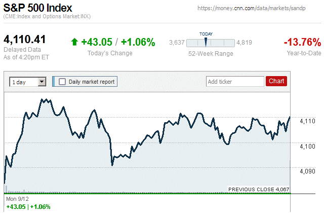The height and width of the screenshot is (213, 324).
Task: Select the 4,110.41 index price
Action: (x=25, y=40)
